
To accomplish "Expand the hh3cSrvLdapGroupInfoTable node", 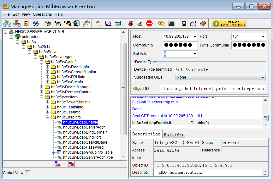I will click(x=53, y=153).
